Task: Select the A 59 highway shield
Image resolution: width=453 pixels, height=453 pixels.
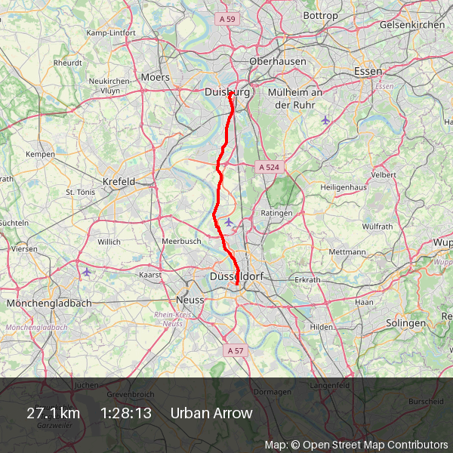Action: click(227, 19)
